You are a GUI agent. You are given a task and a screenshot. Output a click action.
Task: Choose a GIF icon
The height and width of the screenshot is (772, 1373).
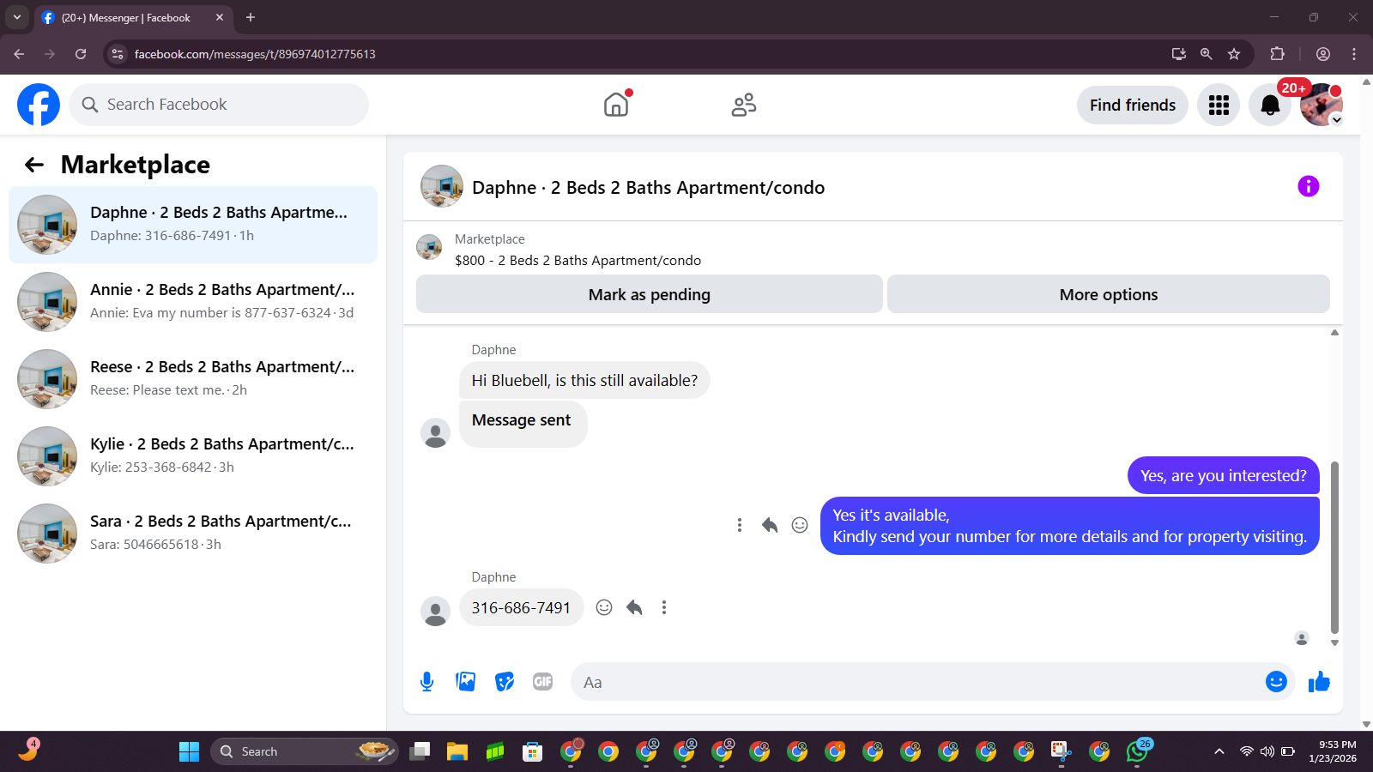pos(543,682)
